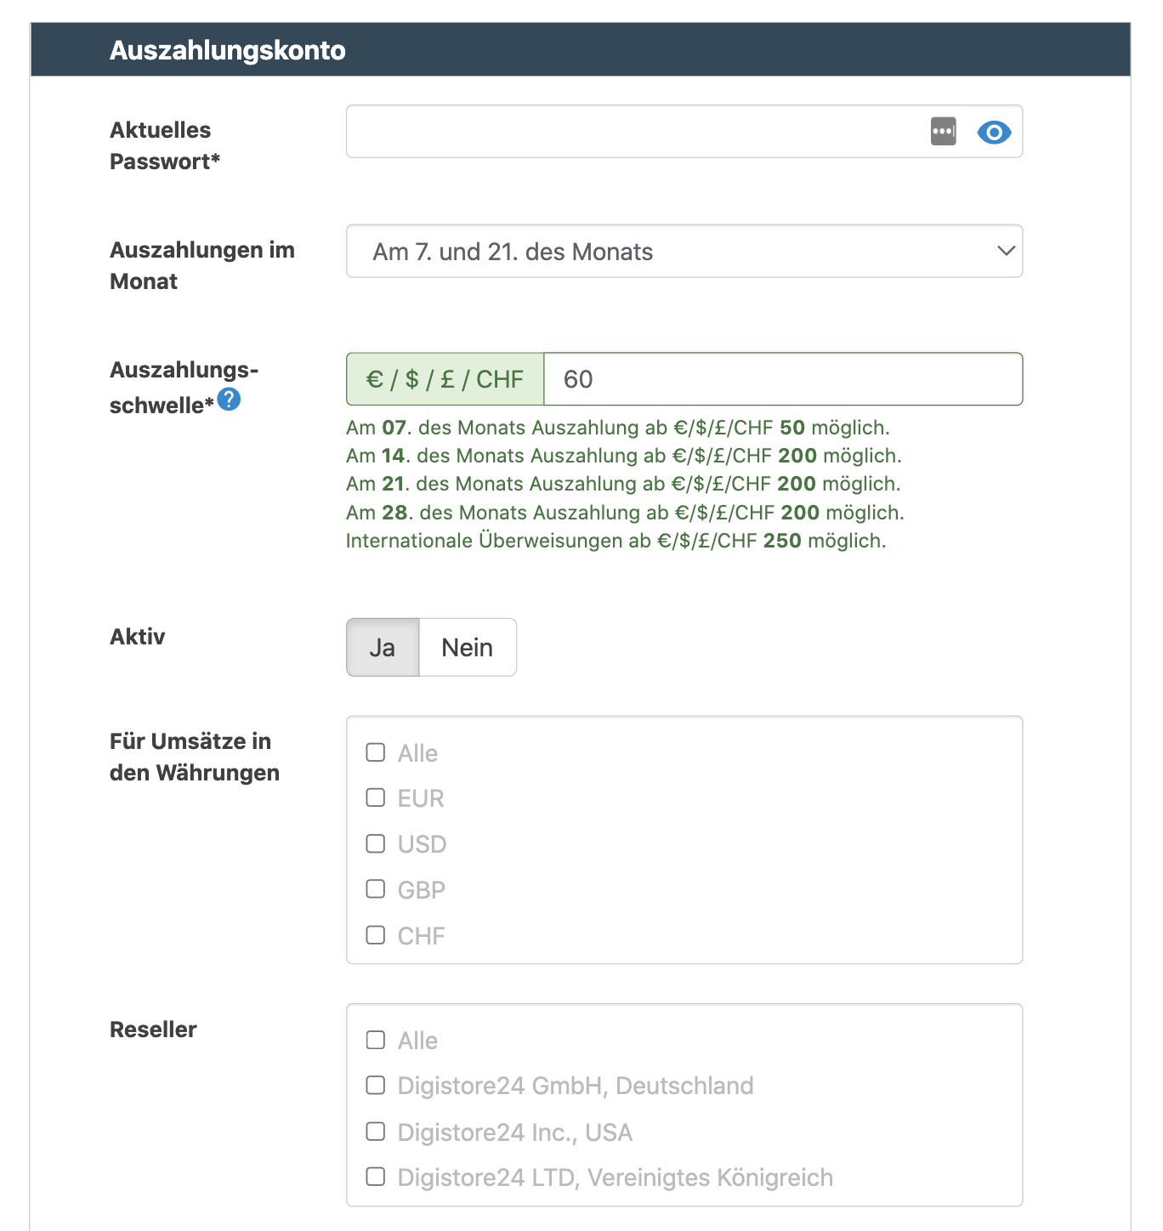Click the Auszahlungsschwelle amount field
The image size is (1163, 1231).
782,379
